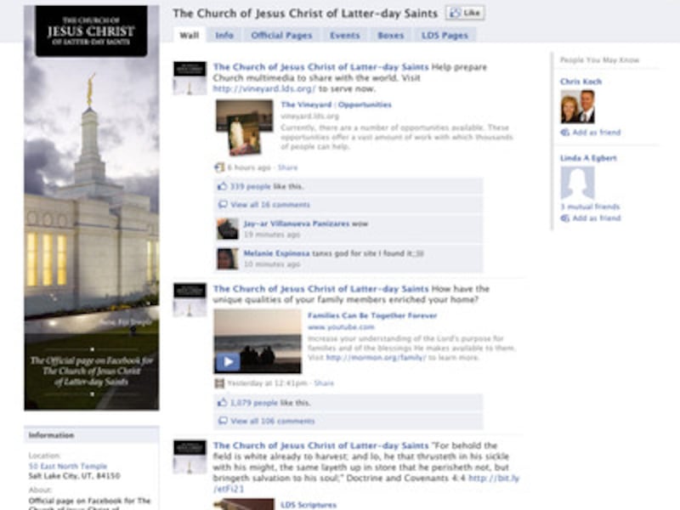Image resolution: width=680 pixels, height=510 pixels.
Task: Click link post icon beside 6 hours ago
Action: [219, 167]
